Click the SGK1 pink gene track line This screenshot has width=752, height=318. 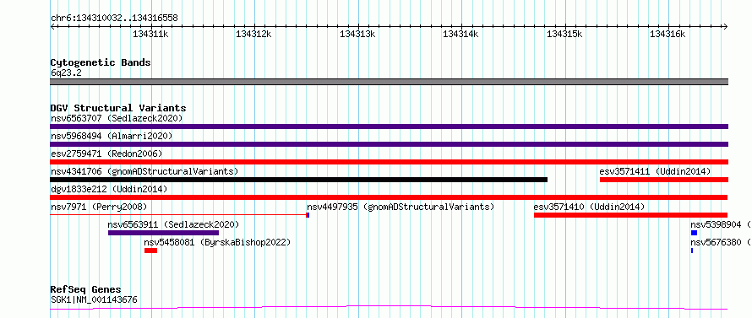[389, 308]
